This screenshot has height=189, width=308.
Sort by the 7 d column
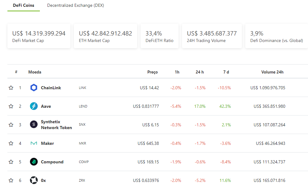pos(226,72)
